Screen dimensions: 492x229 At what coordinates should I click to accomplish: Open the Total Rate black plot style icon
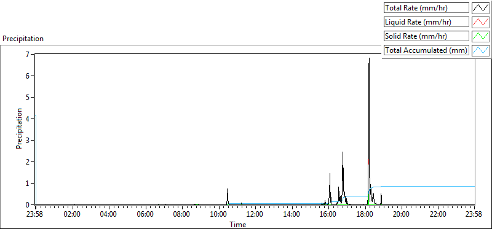pos(481,8)
